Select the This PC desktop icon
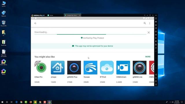Image resolution: width=185 pixels, height=104 pixels. (3, 4)
